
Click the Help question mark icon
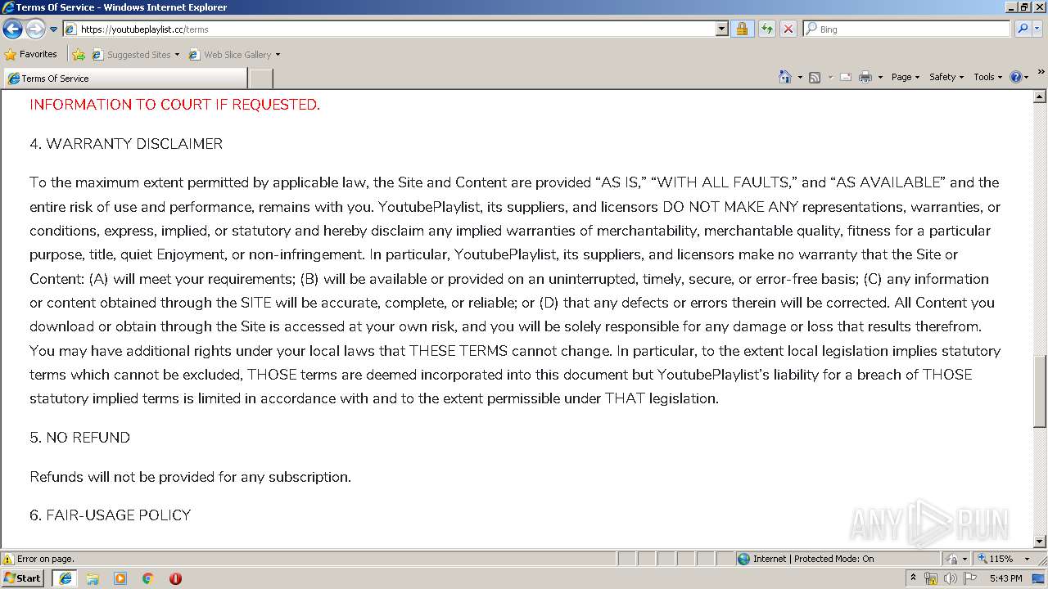tap(1016, 77)
